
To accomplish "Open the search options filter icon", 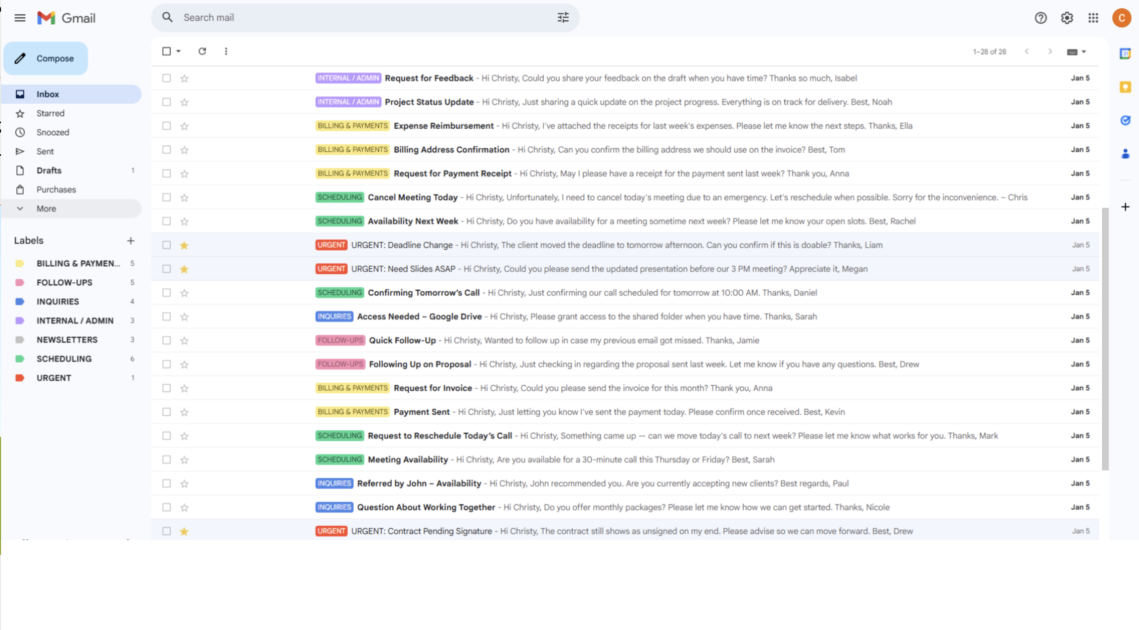I will (563, 17).
